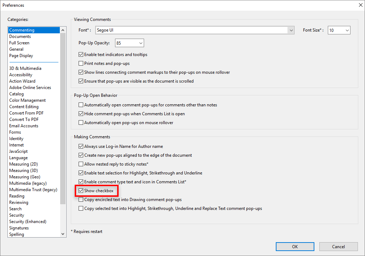Screen dimensions: 365x256
Task: Click the Categories list scrollbar down arrow
Action: click(x=63, y=234)
